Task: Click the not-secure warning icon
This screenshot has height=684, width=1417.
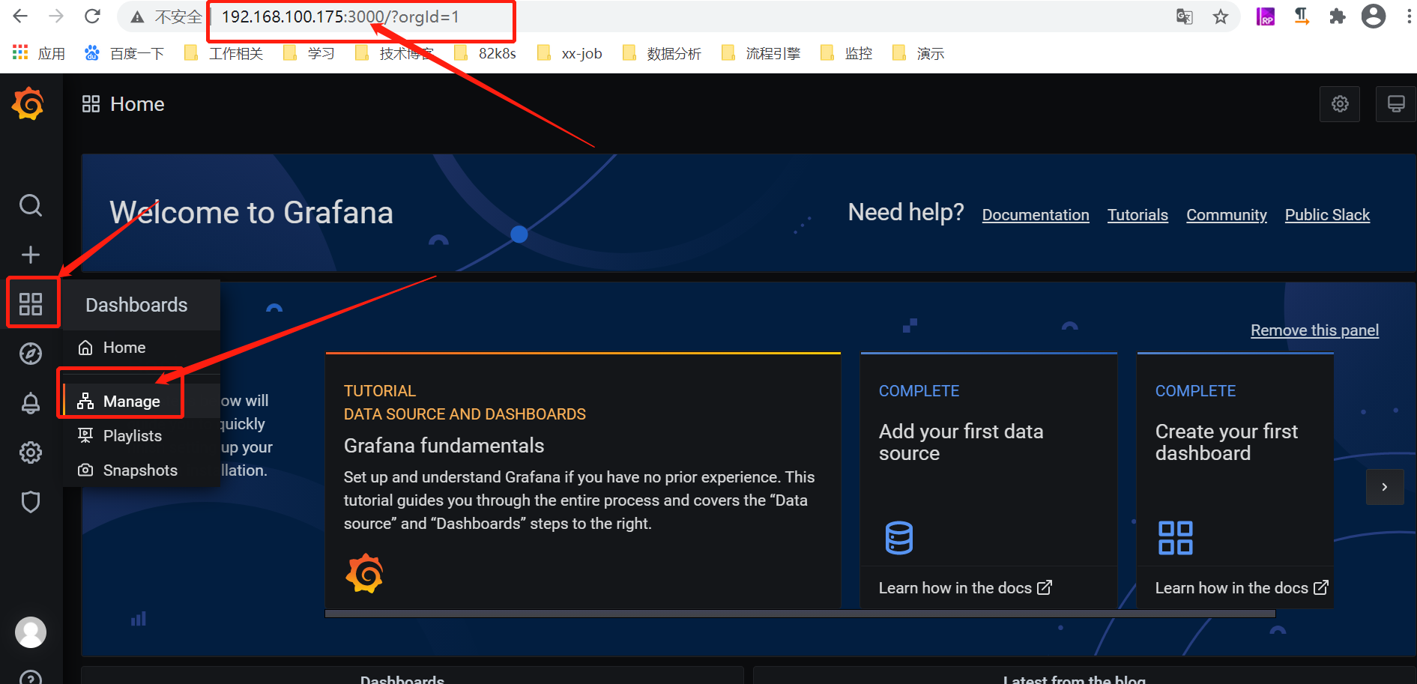Action: tap(137, 17)
